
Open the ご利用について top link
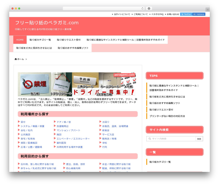pyautogui.click(x=141, y=14)
